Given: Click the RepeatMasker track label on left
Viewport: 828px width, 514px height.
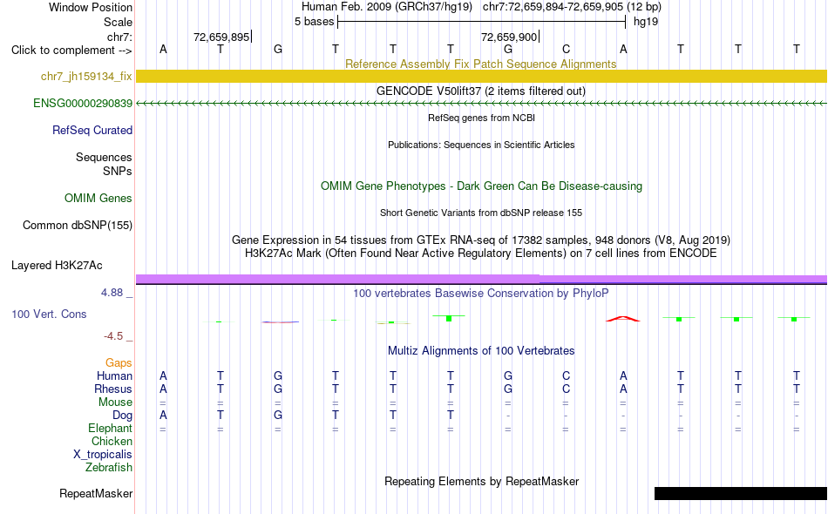Looking at the screenshot, I should (96, 493).
